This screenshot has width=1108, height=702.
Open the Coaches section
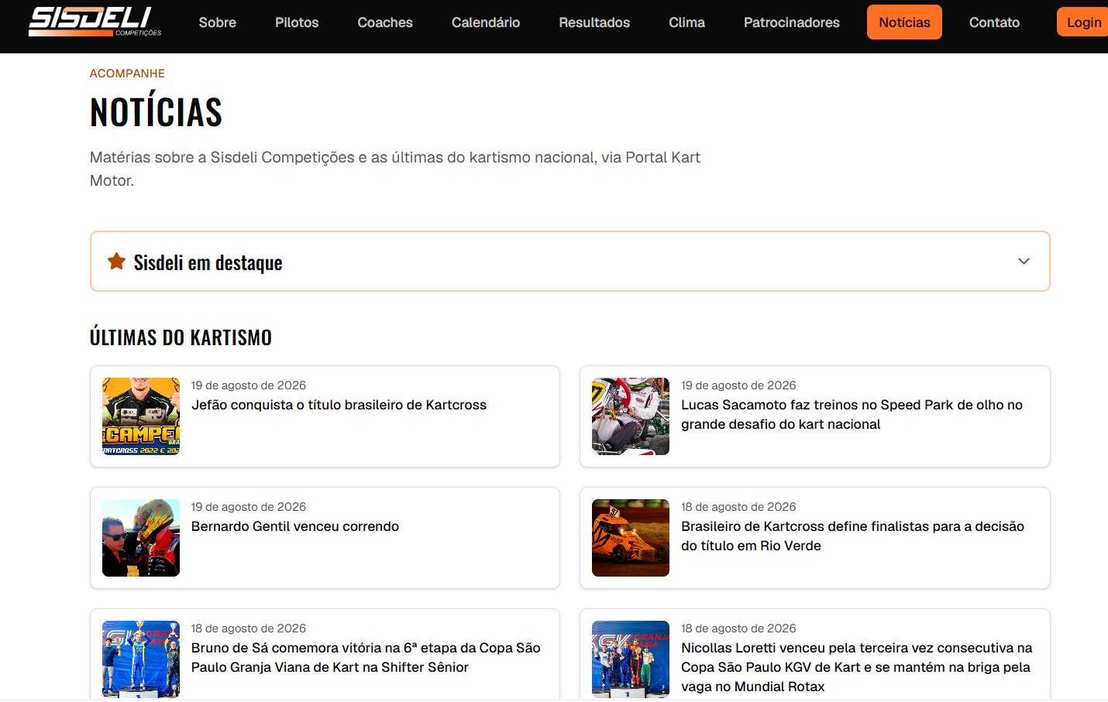[x=385, y=22]
